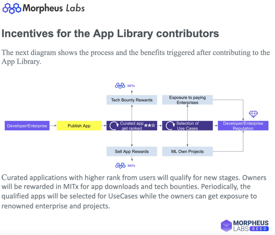Click the "MORPHEUS" text in the bottom logo
The image size is (275, 235).
tap(251, 223)
